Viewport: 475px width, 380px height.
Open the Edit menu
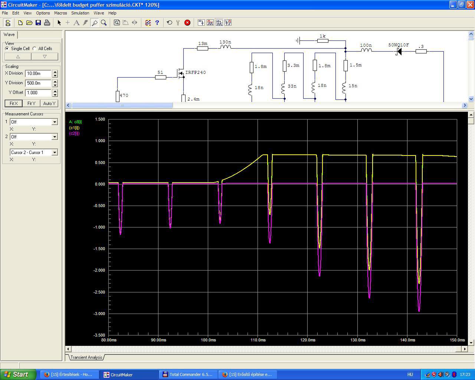click(x=16, y=13)
